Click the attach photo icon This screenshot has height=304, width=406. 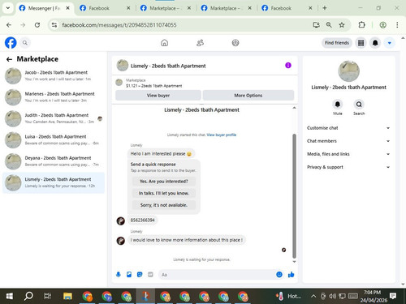pos(129,275)
